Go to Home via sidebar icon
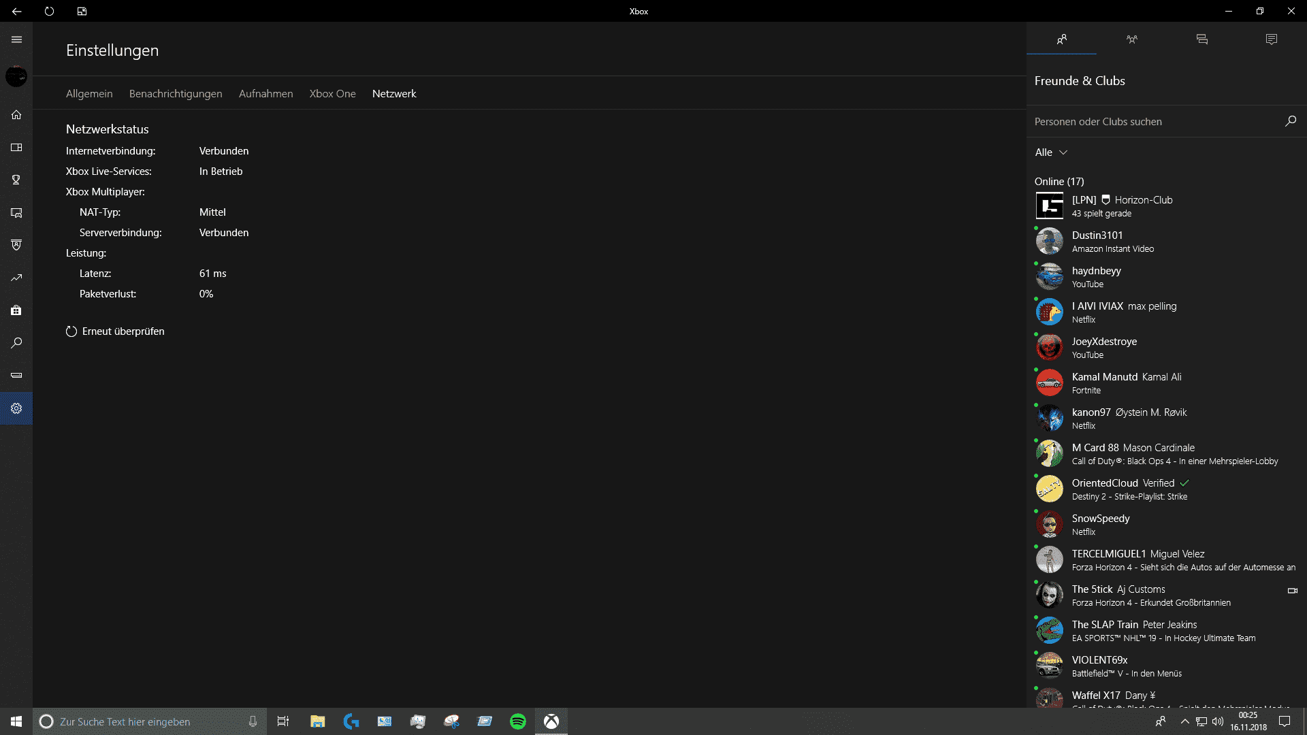1307x735 pixels. pos(16,114)
